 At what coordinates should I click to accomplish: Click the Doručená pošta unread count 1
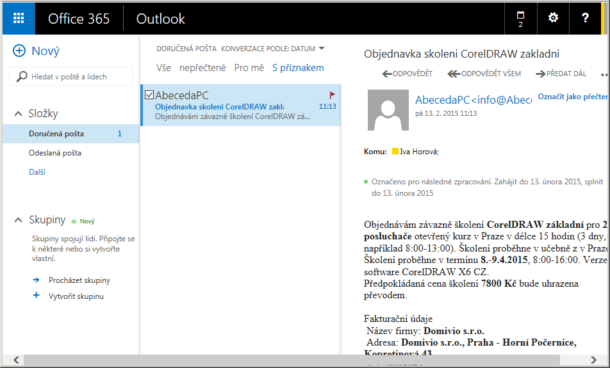click(119, 134)
